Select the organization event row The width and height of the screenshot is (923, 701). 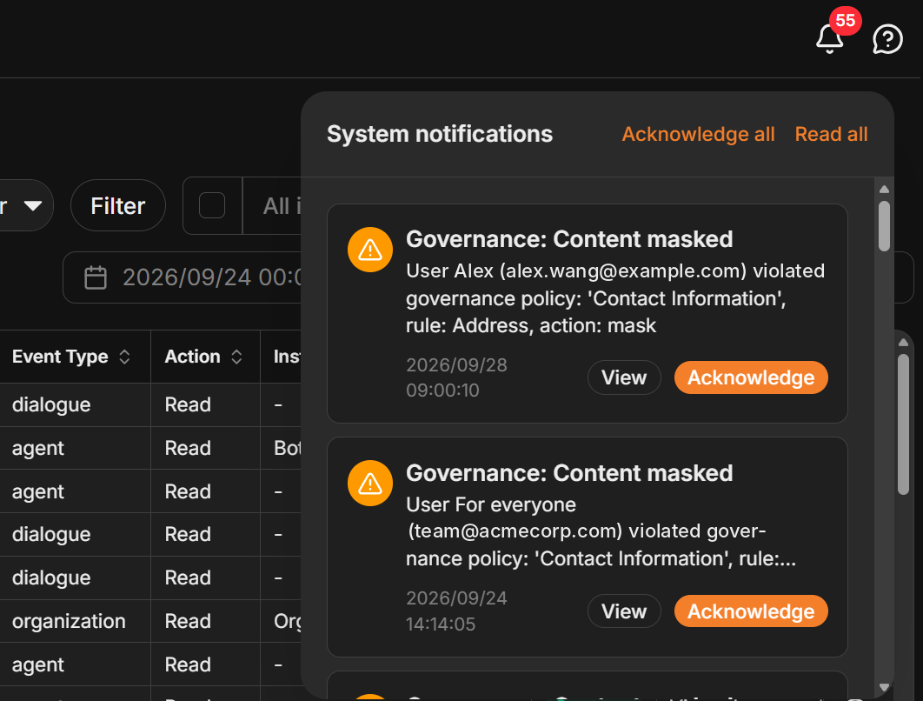point(150,621)
